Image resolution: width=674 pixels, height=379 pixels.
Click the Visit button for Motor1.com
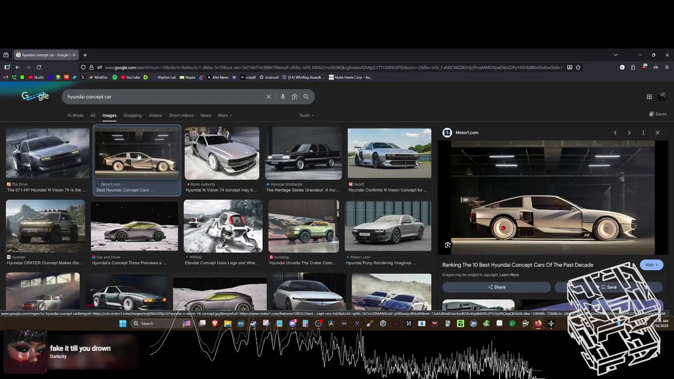point(651,265)
